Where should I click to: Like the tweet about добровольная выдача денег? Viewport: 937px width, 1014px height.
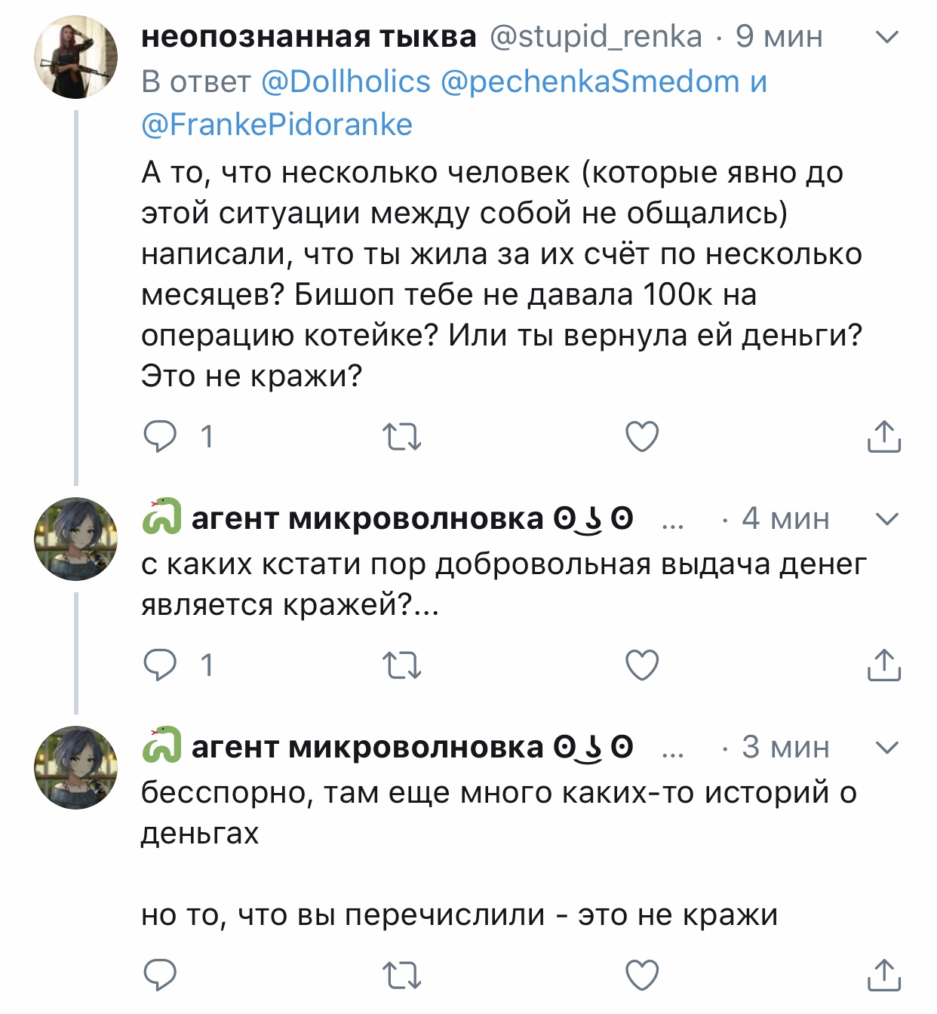click(642, 665)
